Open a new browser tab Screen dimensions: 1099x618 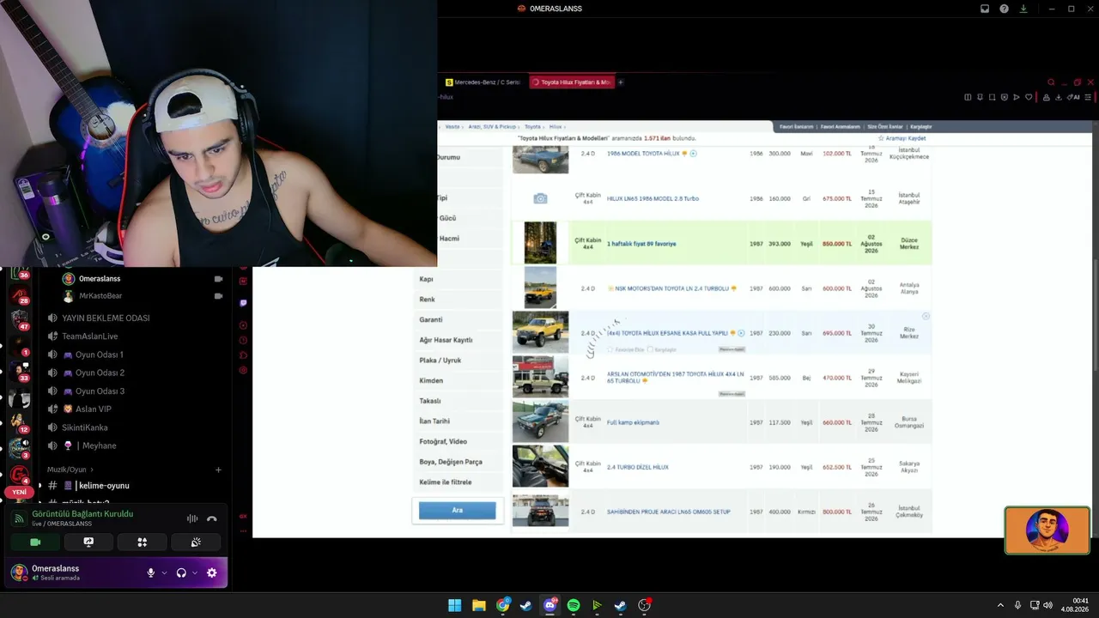(621, 82)
